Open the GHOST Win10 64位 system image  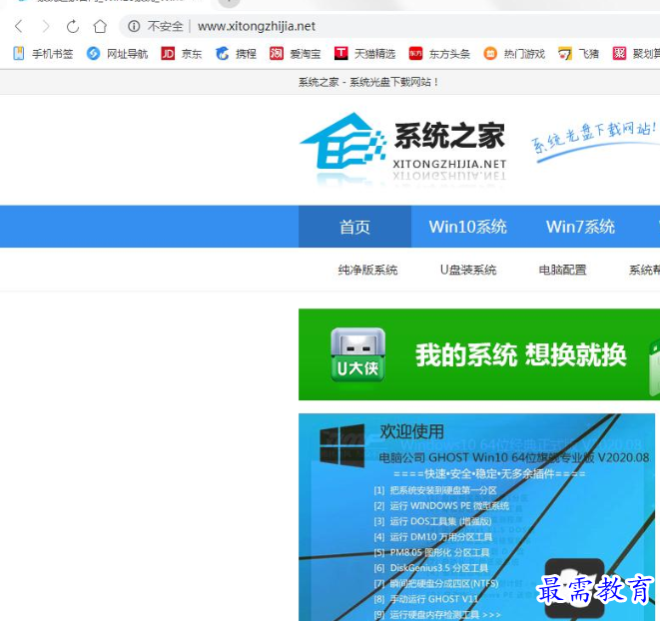476,517
